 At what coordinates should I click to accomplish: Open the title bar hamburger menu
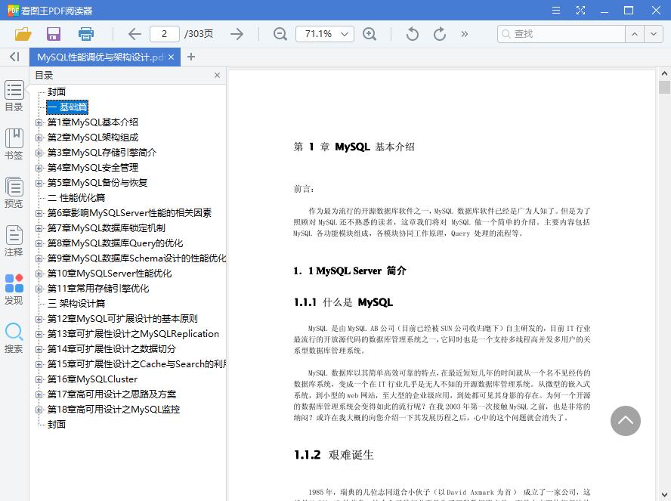point(556,11)
